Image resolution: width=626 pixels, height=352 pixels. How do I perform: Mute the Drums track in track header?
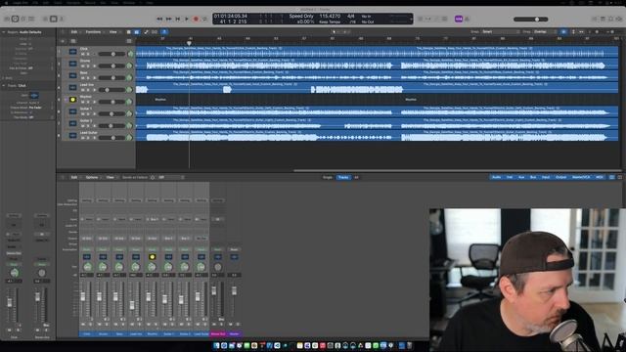click(82, 66)
